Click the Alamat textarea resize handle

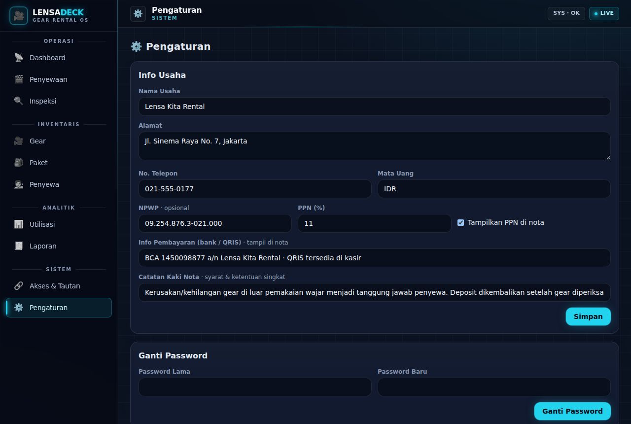click(x=607, y=157)
